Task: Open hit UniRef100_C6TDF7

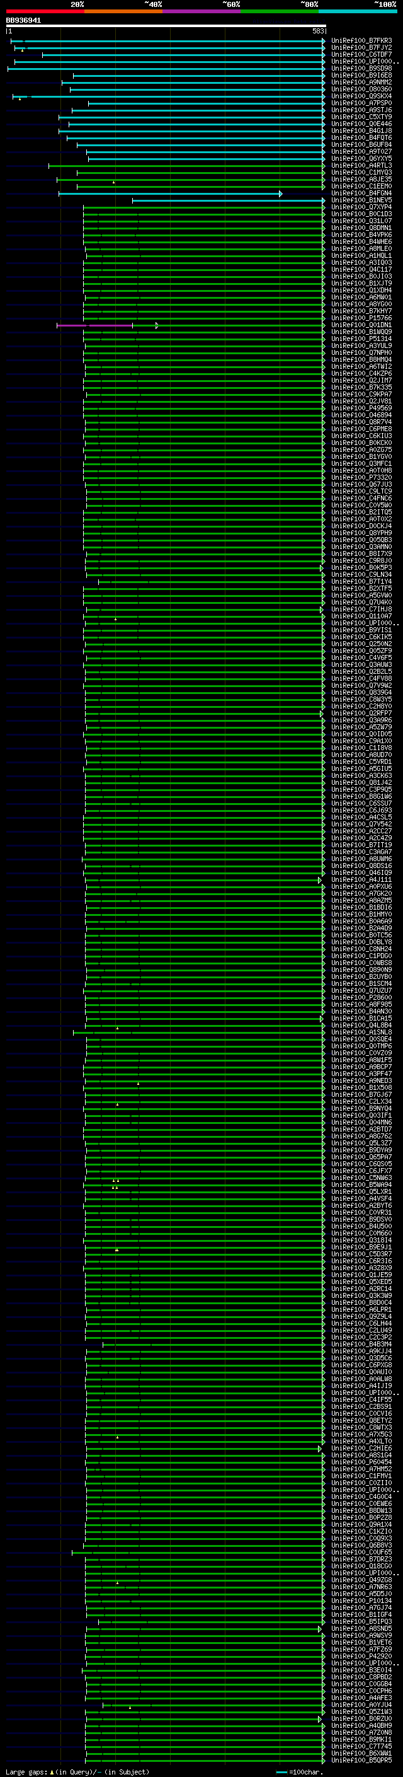Action: point(361,54)
